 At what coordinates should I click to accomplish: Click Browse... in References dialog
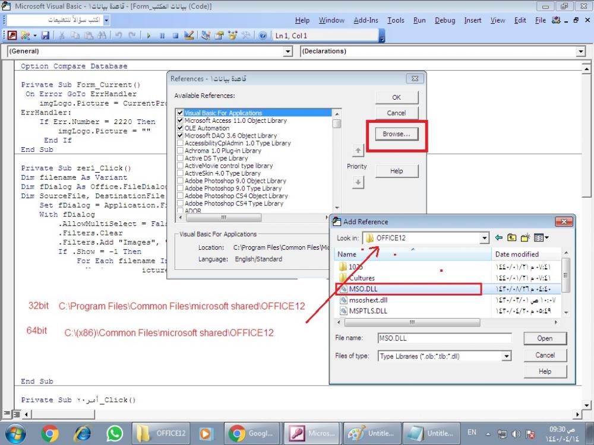(396, 134)
